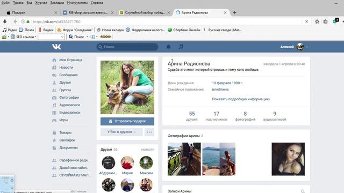This screenshot has width=344, height=193.
Task: Click the Отправить подарок button
Action: pos(127,121)
